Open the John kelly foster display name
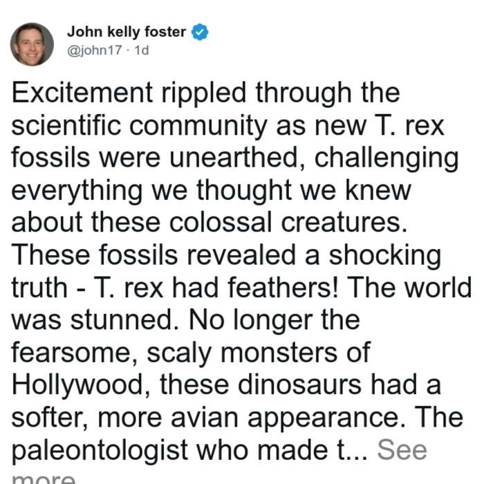This screenshot has height=484, width=484. point(127,32)
